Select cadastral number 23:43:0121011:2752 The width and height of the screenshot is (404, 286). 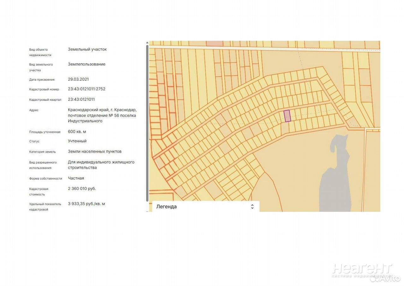click(x=87, y=89)
